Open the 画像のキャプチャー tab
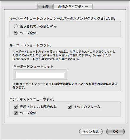The image size is (130, 140). (x=73, y=6)
